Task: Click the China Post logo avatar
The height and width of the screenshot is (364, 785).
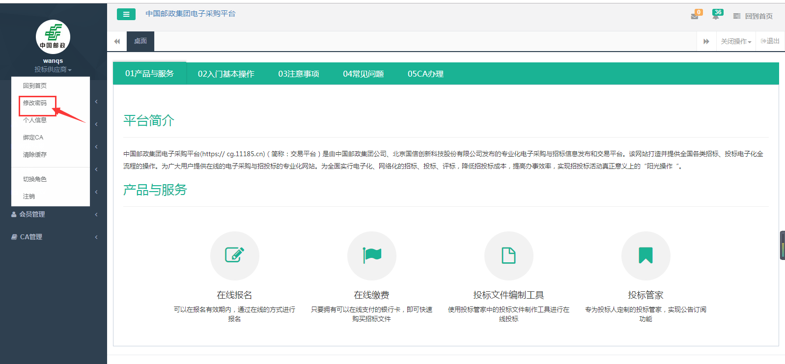Action: pos(53,37)
